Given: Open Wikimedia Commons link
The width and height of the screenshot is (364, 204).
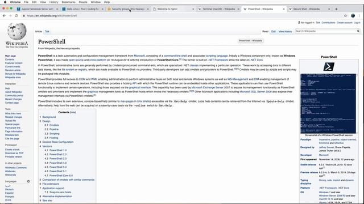Looking at the screenshot, I should click(x=16, y=168).
